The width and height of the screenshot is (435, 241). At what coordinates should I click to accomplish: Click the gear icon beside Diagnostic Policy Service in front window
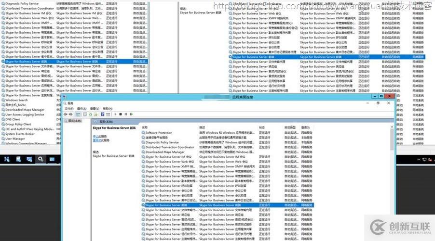pyautogui.click(x=143, y=142)
